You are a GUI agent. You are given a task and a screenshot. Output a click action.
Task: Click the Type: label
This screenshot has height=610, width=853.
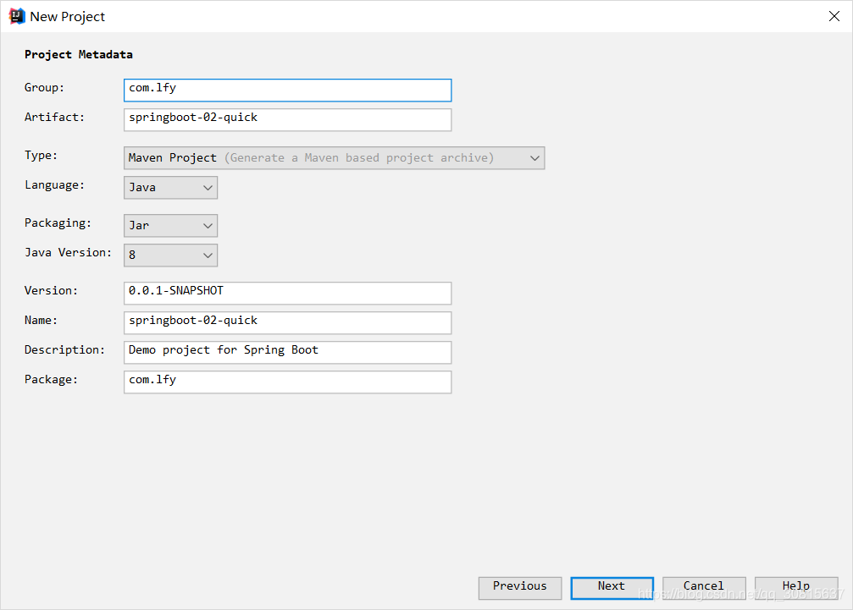pyautogui.click(x=41, y=155)
